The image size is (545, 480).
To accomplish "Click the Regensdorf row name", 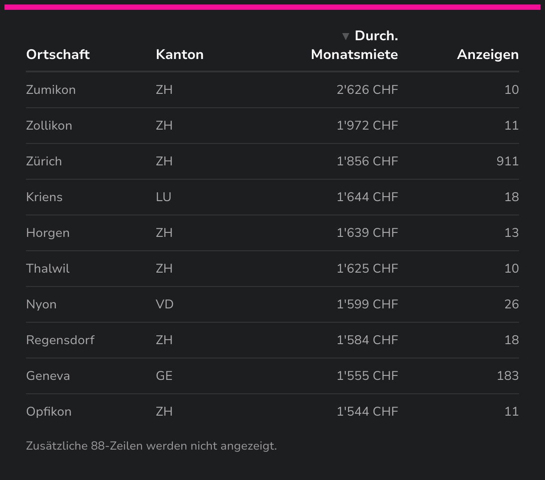I will pos(60,340).
